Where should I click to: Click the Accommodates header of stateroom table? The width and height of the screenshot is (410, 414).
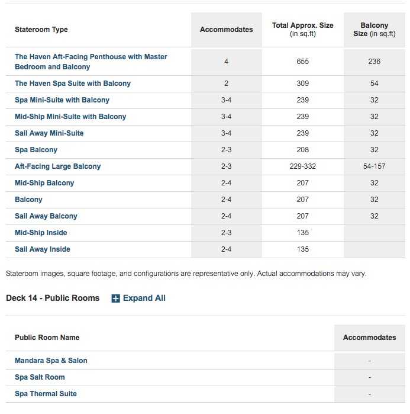[226, 30]
